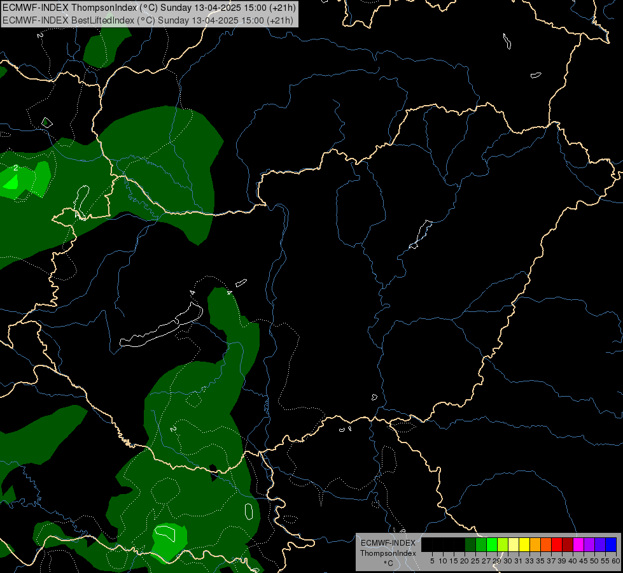Click the orange-red 35–37 legend swatch
623x573 pixels.
(546, 544)
